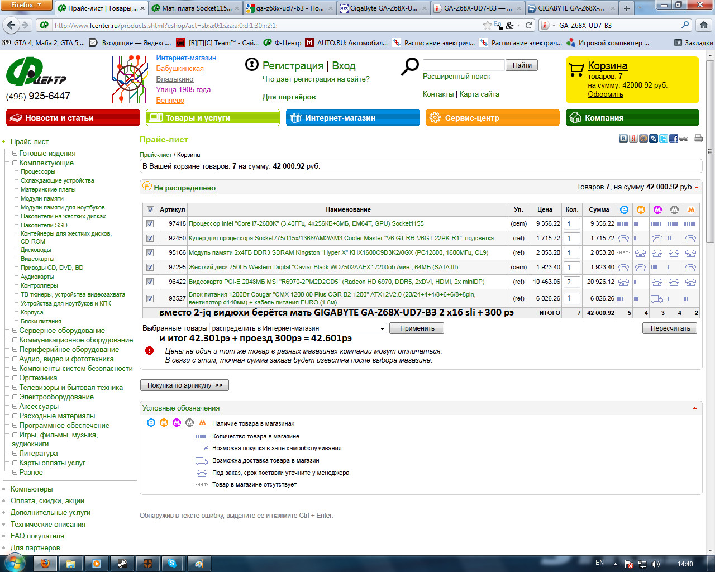Collapse the Условные обозначения legend section
The width and height of the screenshot is (715, 572).
point(694,408)
